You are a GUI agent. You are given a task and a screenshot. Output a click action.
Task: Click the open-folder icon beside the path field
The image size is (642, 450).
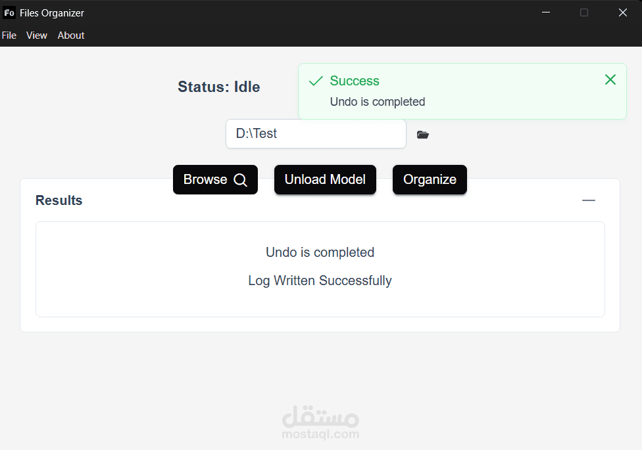[x=422, y=135]
